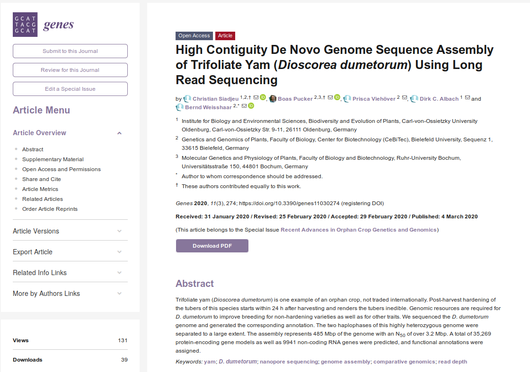Image resolution: width=530 pixels, height=372 pixels.
Task: Click Boas Pucker's profile photo
Action: pyautogui.click(x=273, y=99)
